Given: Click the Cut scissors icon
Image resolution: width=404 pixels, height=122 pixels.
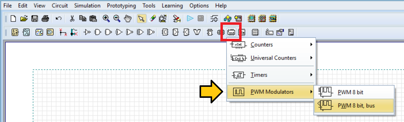Looking at the screenshot, I should [72, 19].
